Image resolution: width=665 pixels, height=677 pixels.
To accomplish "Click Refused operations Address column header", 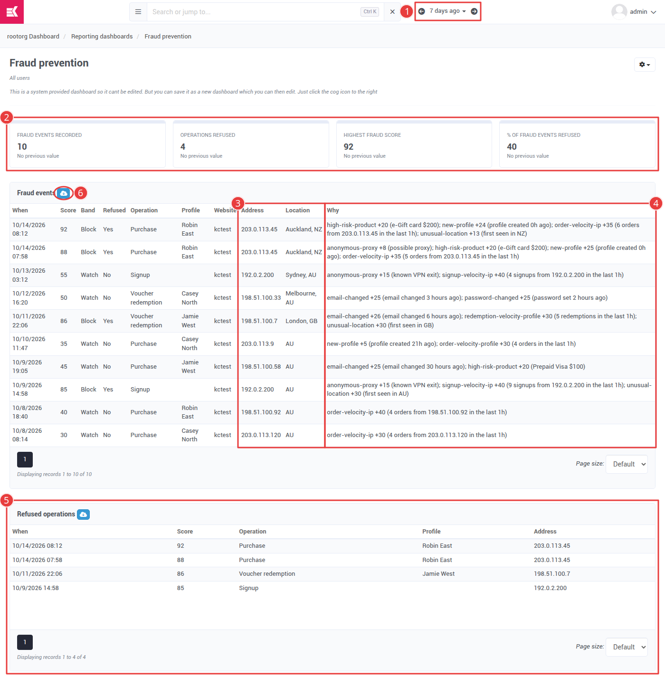I will tap(545, 532).
